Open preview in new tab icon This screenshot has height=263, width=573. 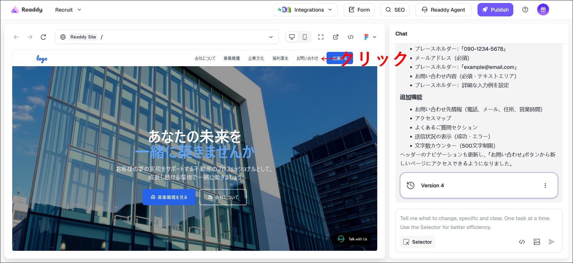[336, 37]
